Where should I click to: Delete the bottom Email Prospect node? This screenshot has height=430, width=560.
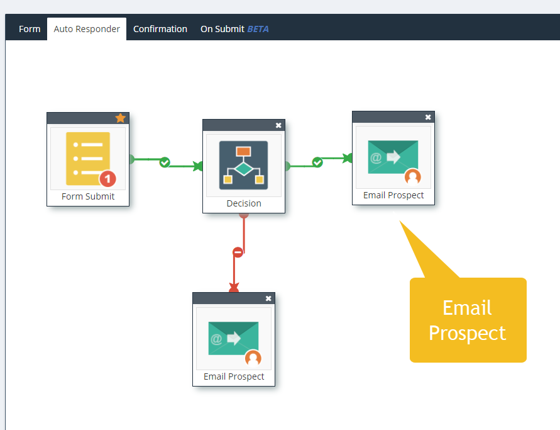[268, 298]
